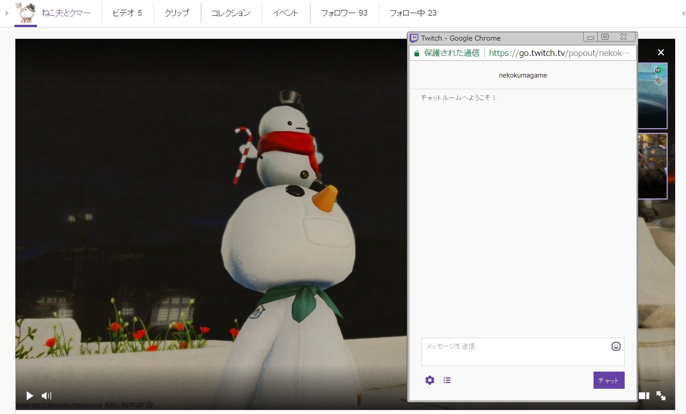
Task: Open the ねこ夫とクマー channel avatar
Action: click(26, 13)
